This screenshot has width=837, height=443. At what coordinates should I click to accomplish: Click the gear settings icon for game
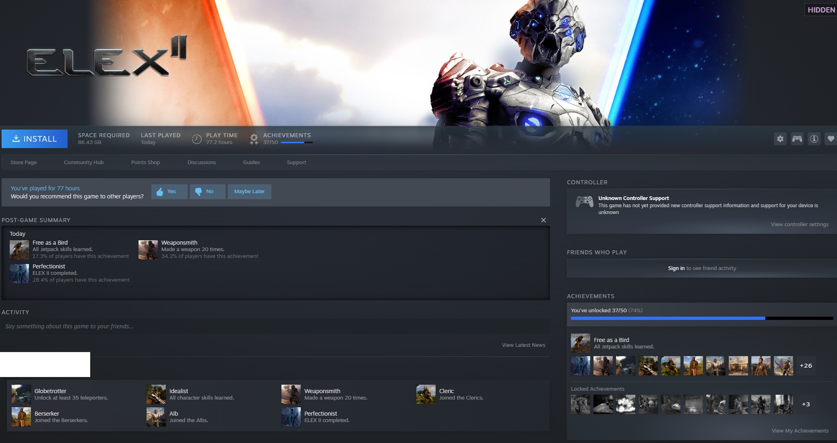(780, 139)
